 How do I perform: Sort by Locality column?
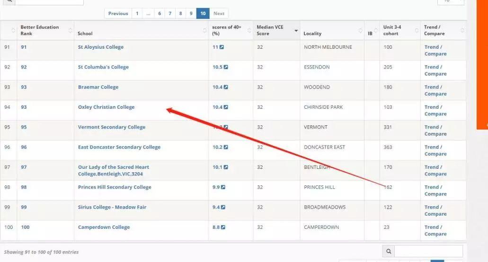[332, 30]
